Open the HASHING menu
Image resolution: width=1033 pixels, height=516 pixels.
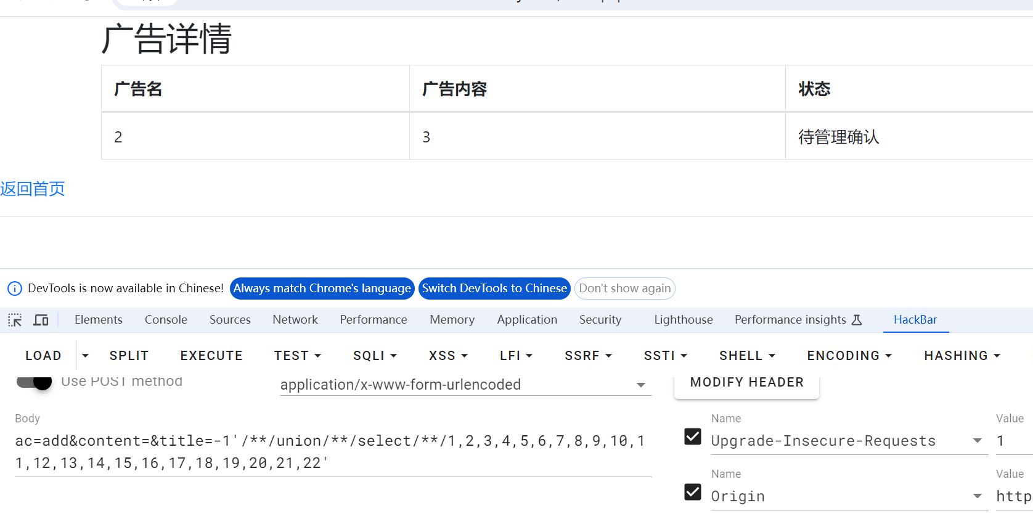[x=962, y=356]
